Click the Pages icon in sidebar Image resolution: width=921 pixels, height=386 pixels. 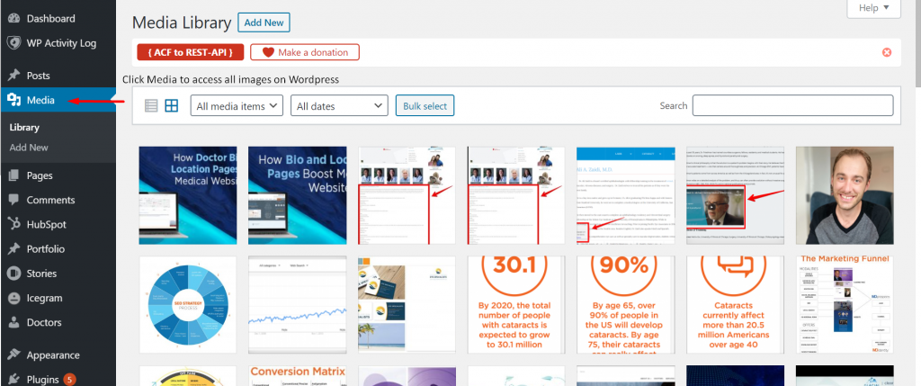(14, 175)
